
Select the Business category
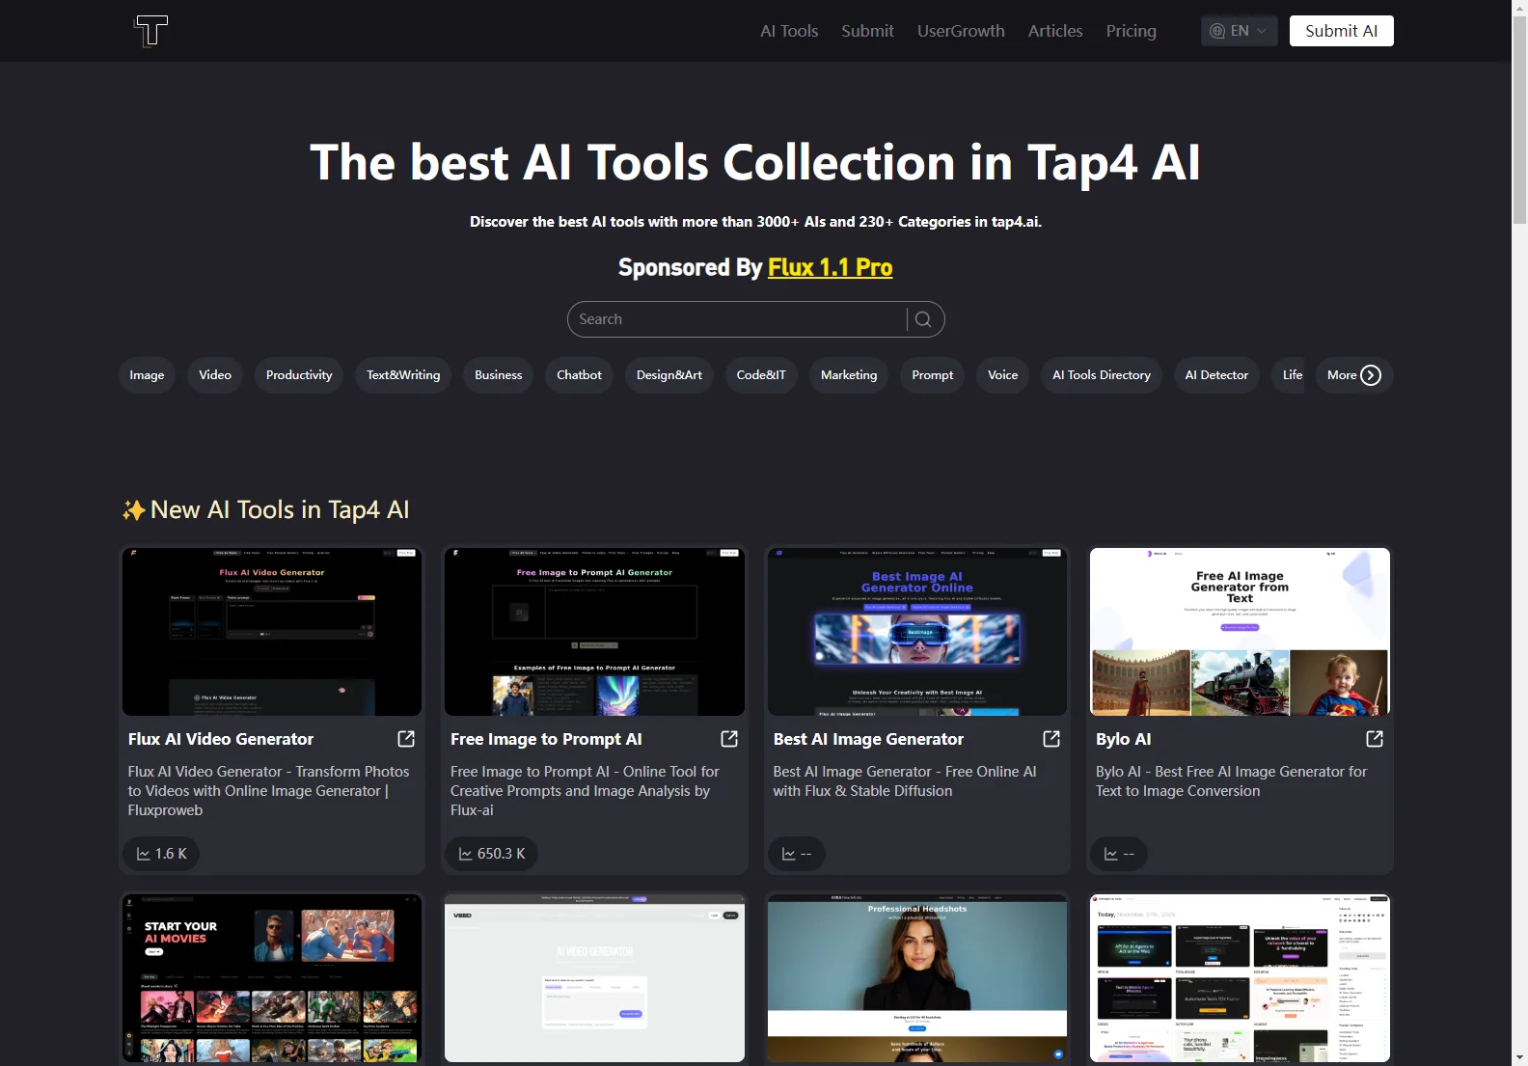(x=498, y=375)
